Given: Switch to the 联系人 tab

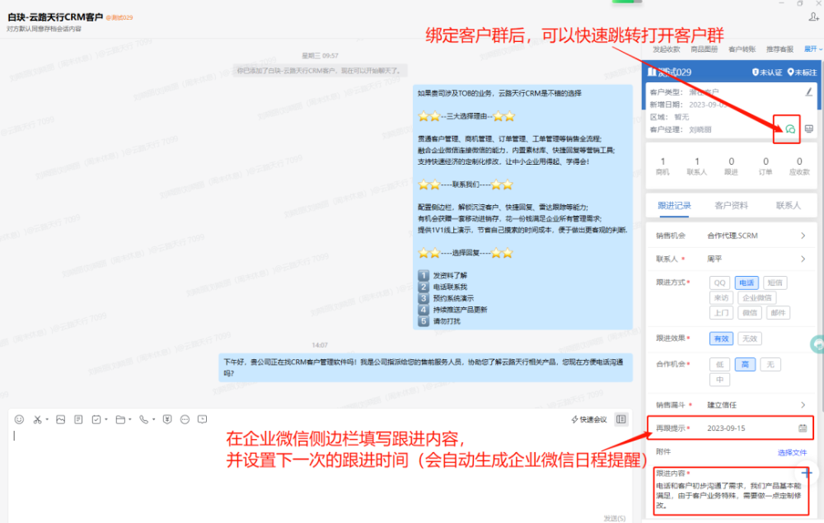Looking at the screenshot, I should point(789,205).
